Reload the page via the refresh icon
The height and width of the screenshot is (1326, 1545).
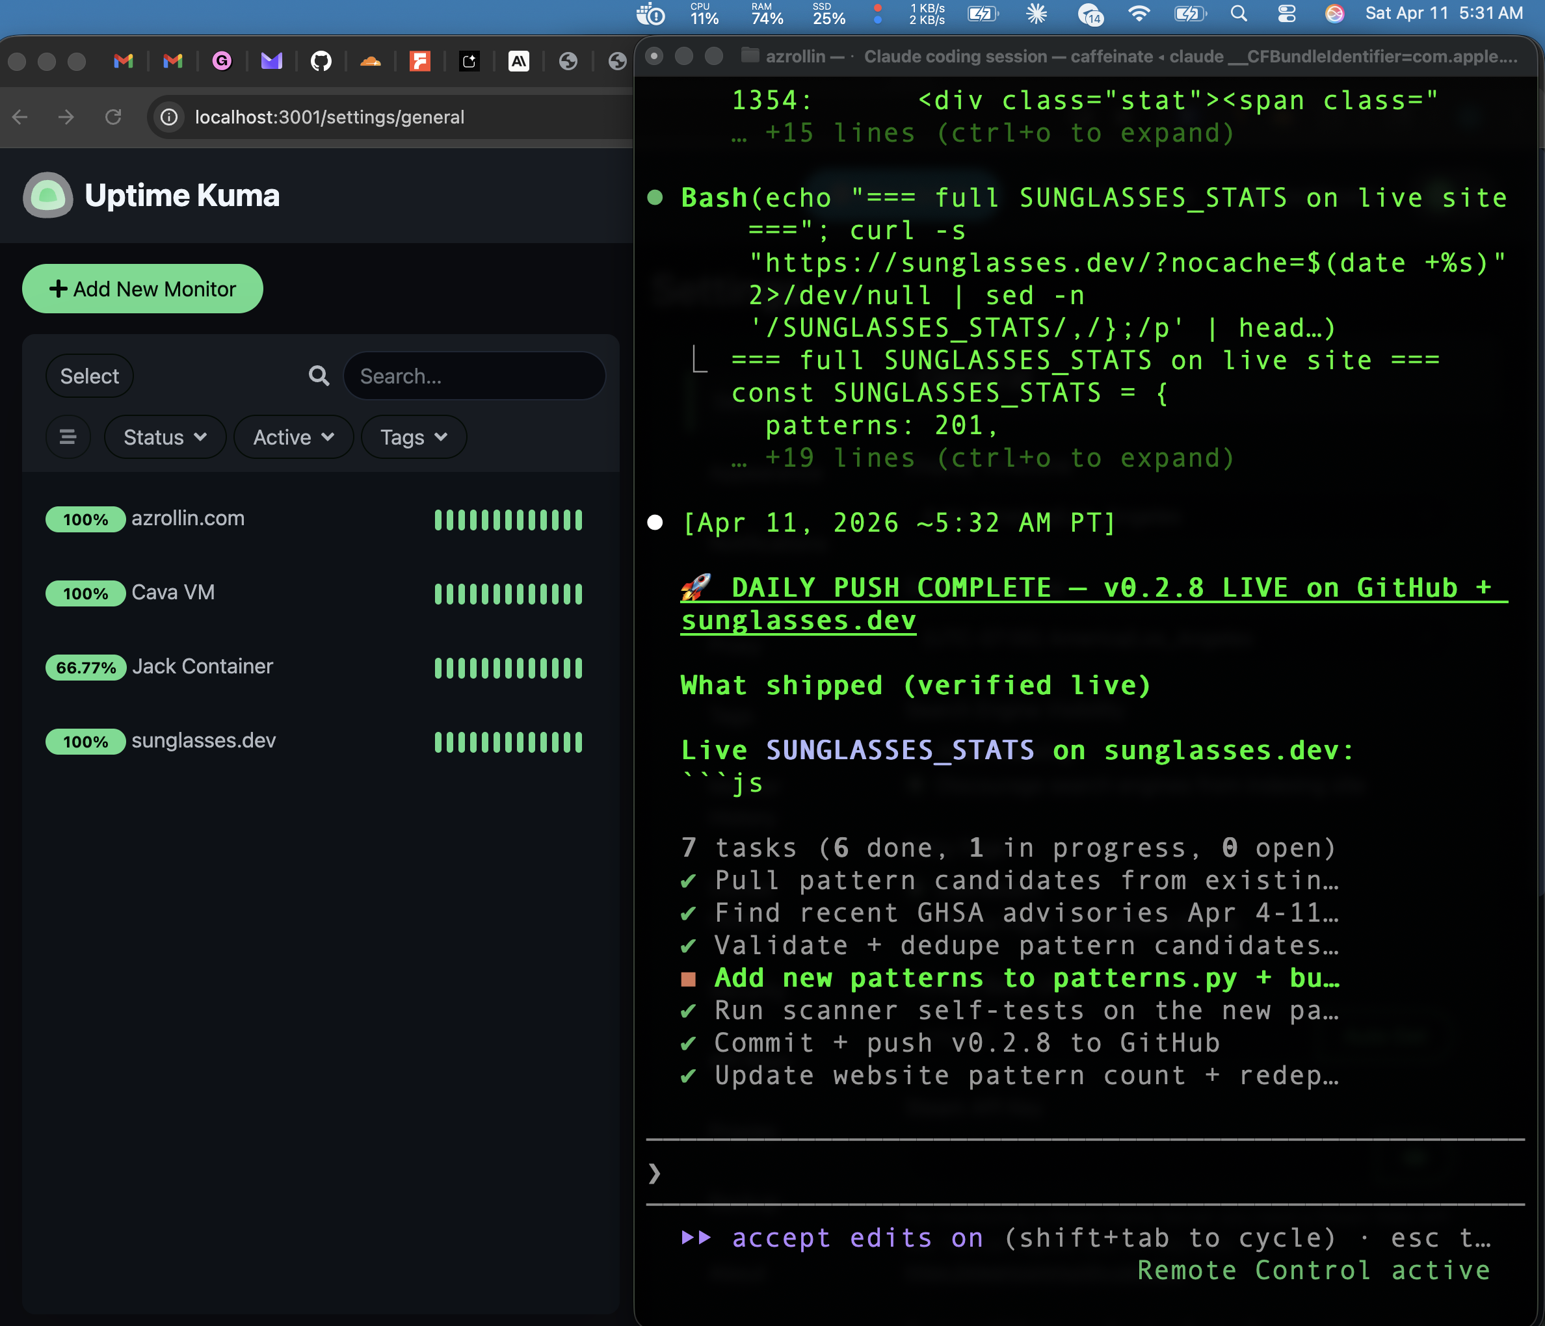[113, 117]
